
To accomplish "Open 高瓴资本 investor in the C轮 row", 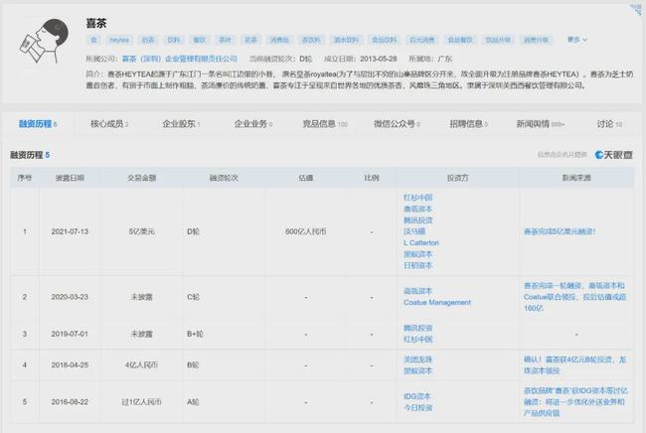I will pos(417,291).
